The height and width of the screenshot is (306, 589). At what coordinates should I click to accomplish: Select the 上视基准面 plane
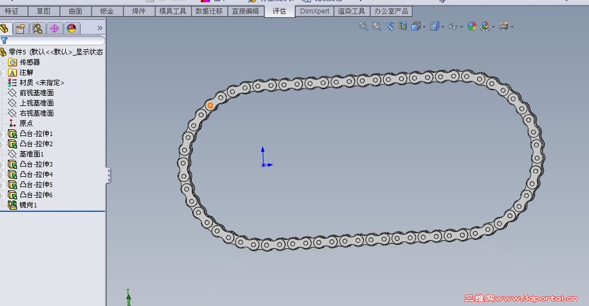37,103
